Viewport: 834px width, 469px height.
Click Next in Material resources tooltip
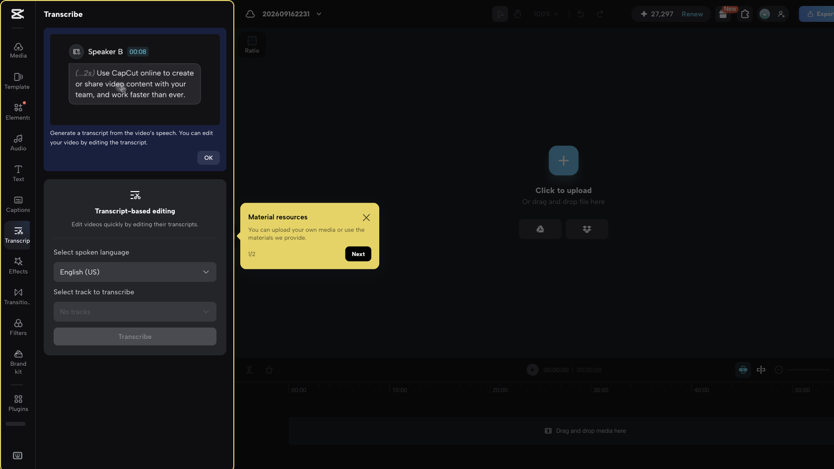pyautogui.click(x=358, y=254)
